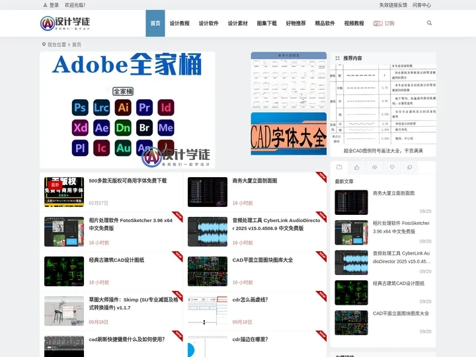The height and width of the screenshot is (357, 476).
Task: Open the 图集下载 menu item
Action: pyautogui.click(x=266, y=23)
